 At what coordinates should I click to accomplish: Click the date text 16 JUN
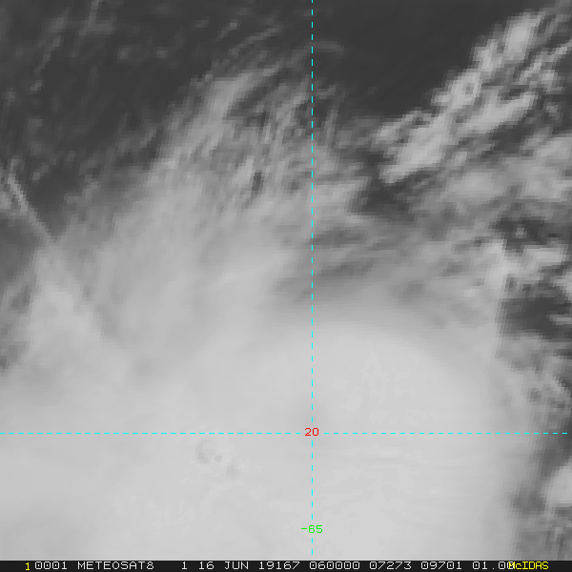(223, 565)
